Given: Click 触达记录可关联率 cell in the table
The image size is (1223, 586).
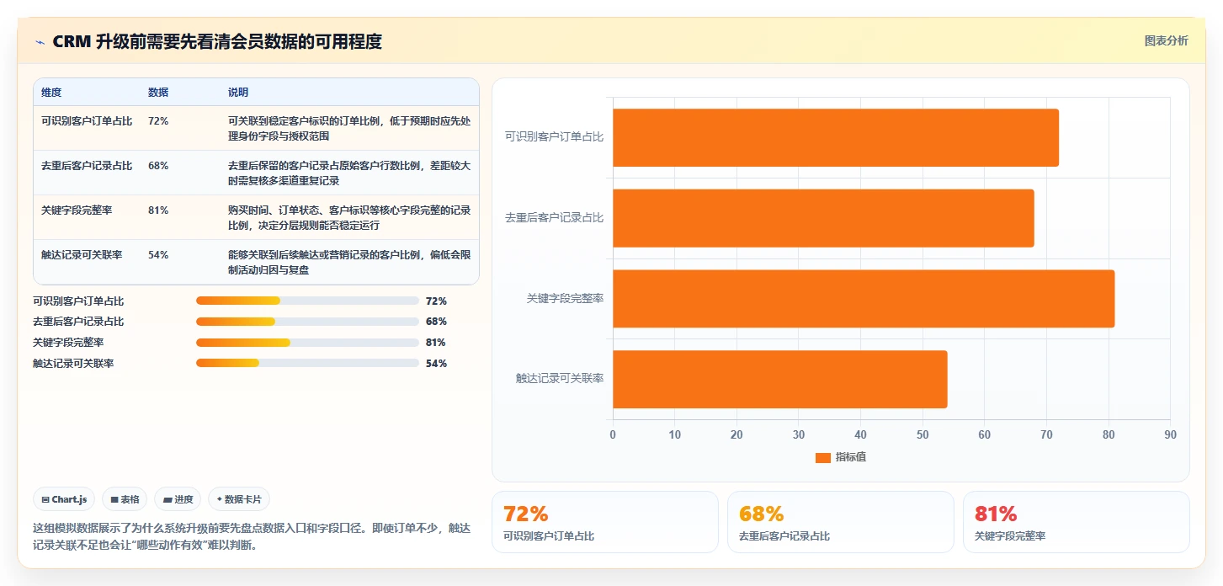Looking at the screenshot, I should click(x=82, y=255).
